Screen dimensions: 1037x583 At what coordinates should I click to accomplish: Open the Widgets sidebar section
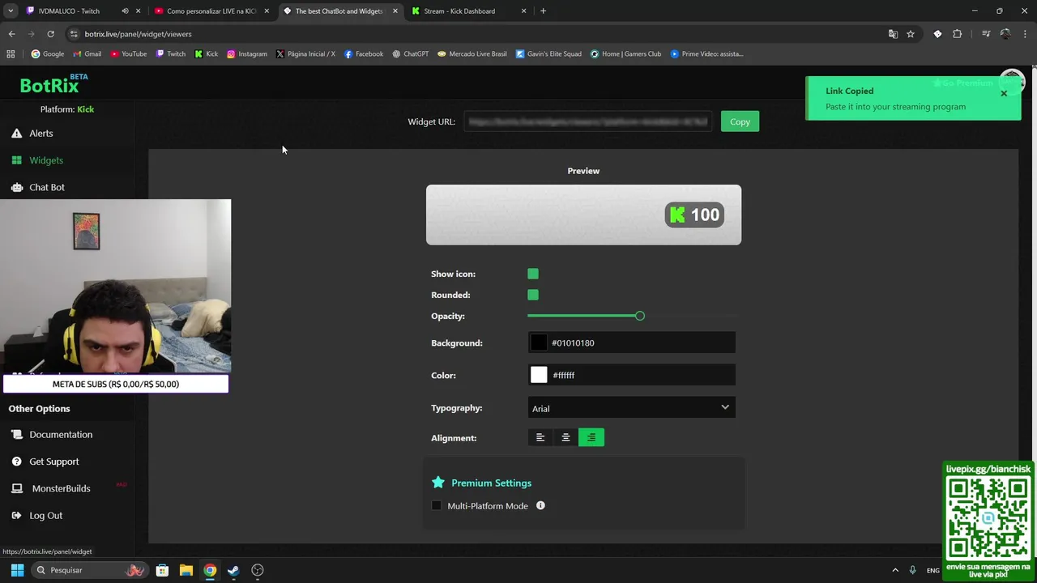(x=46, y=160)
